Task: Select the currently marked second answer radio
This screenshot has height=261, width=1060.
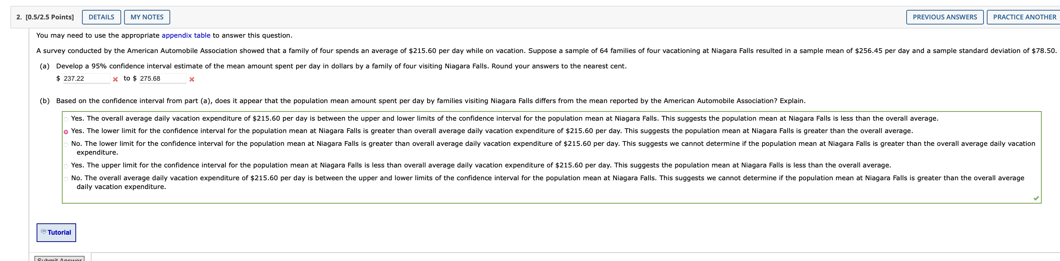Action: (x=66, y=131)
